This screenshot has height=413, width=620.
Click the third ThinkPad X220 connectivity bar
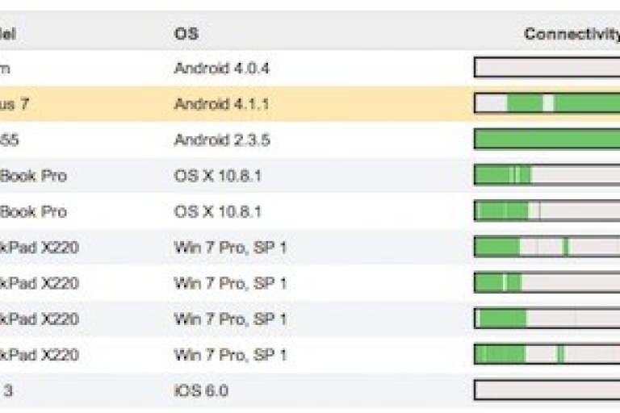pos(547,318)
